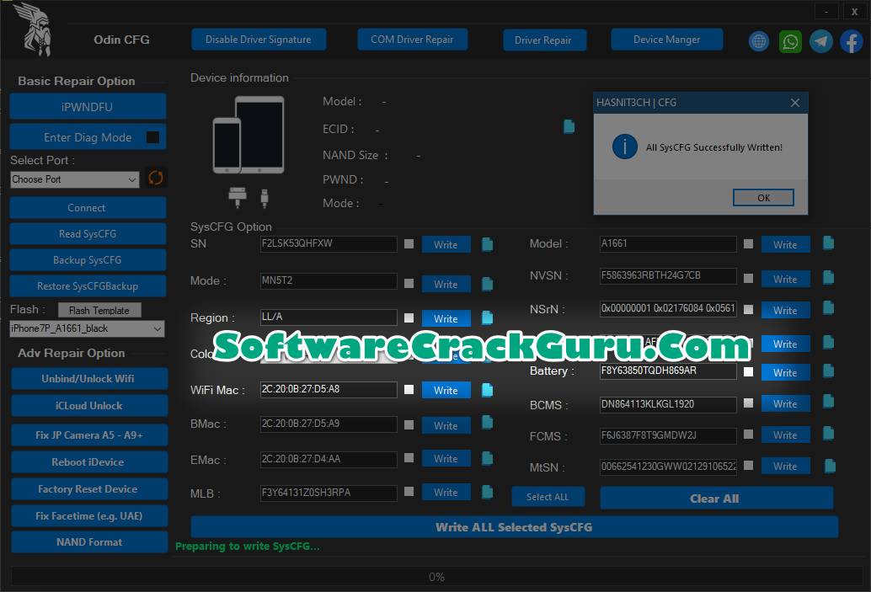Click the copy icon beside SN Write

click(487, 244)
